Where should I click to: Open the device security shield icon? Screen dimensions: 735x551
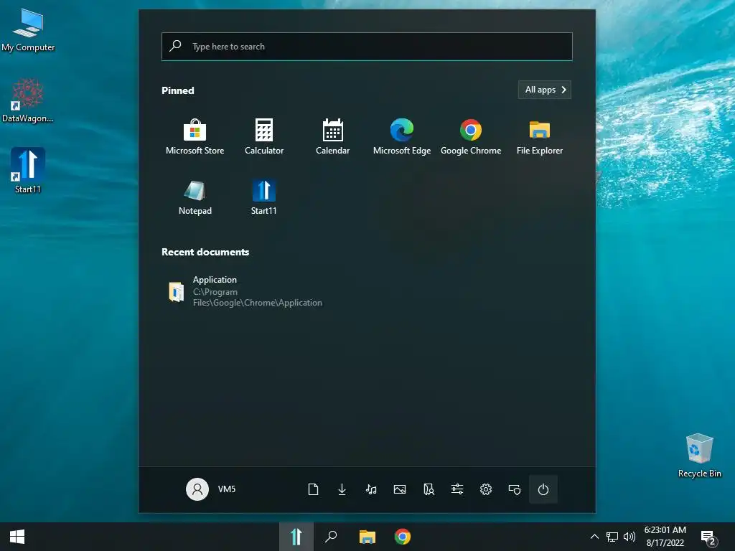coord(515,489)
